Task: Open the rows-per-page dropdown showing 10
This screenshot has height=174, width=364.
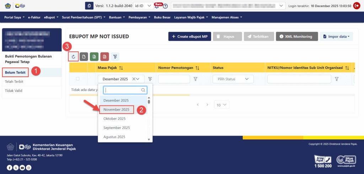Action: pos(221,105)
